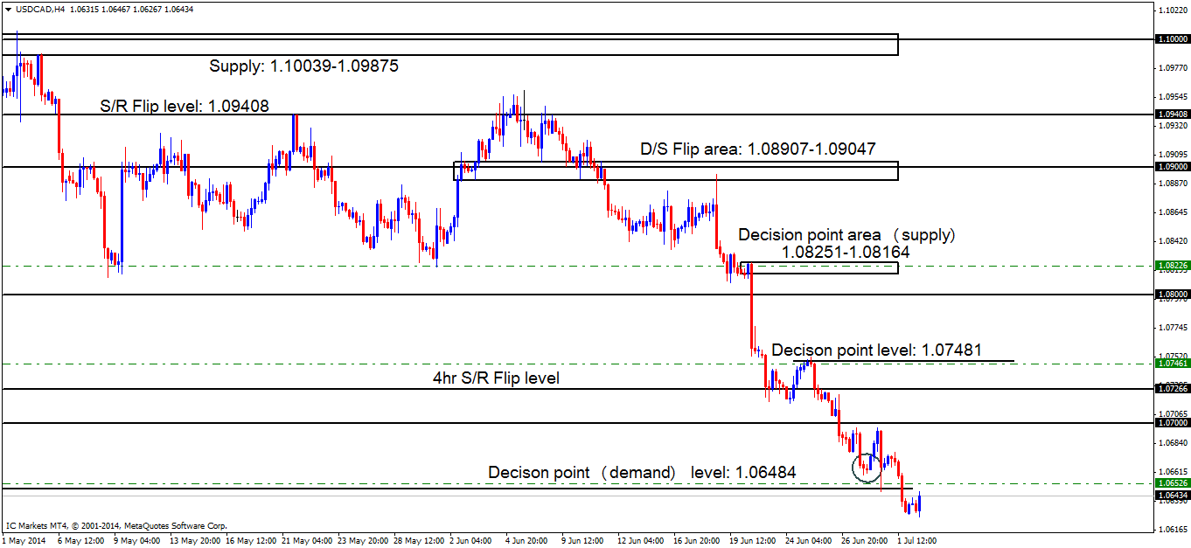Select the 'S/R Flip level: 1.09408' label

coord(184,105)
